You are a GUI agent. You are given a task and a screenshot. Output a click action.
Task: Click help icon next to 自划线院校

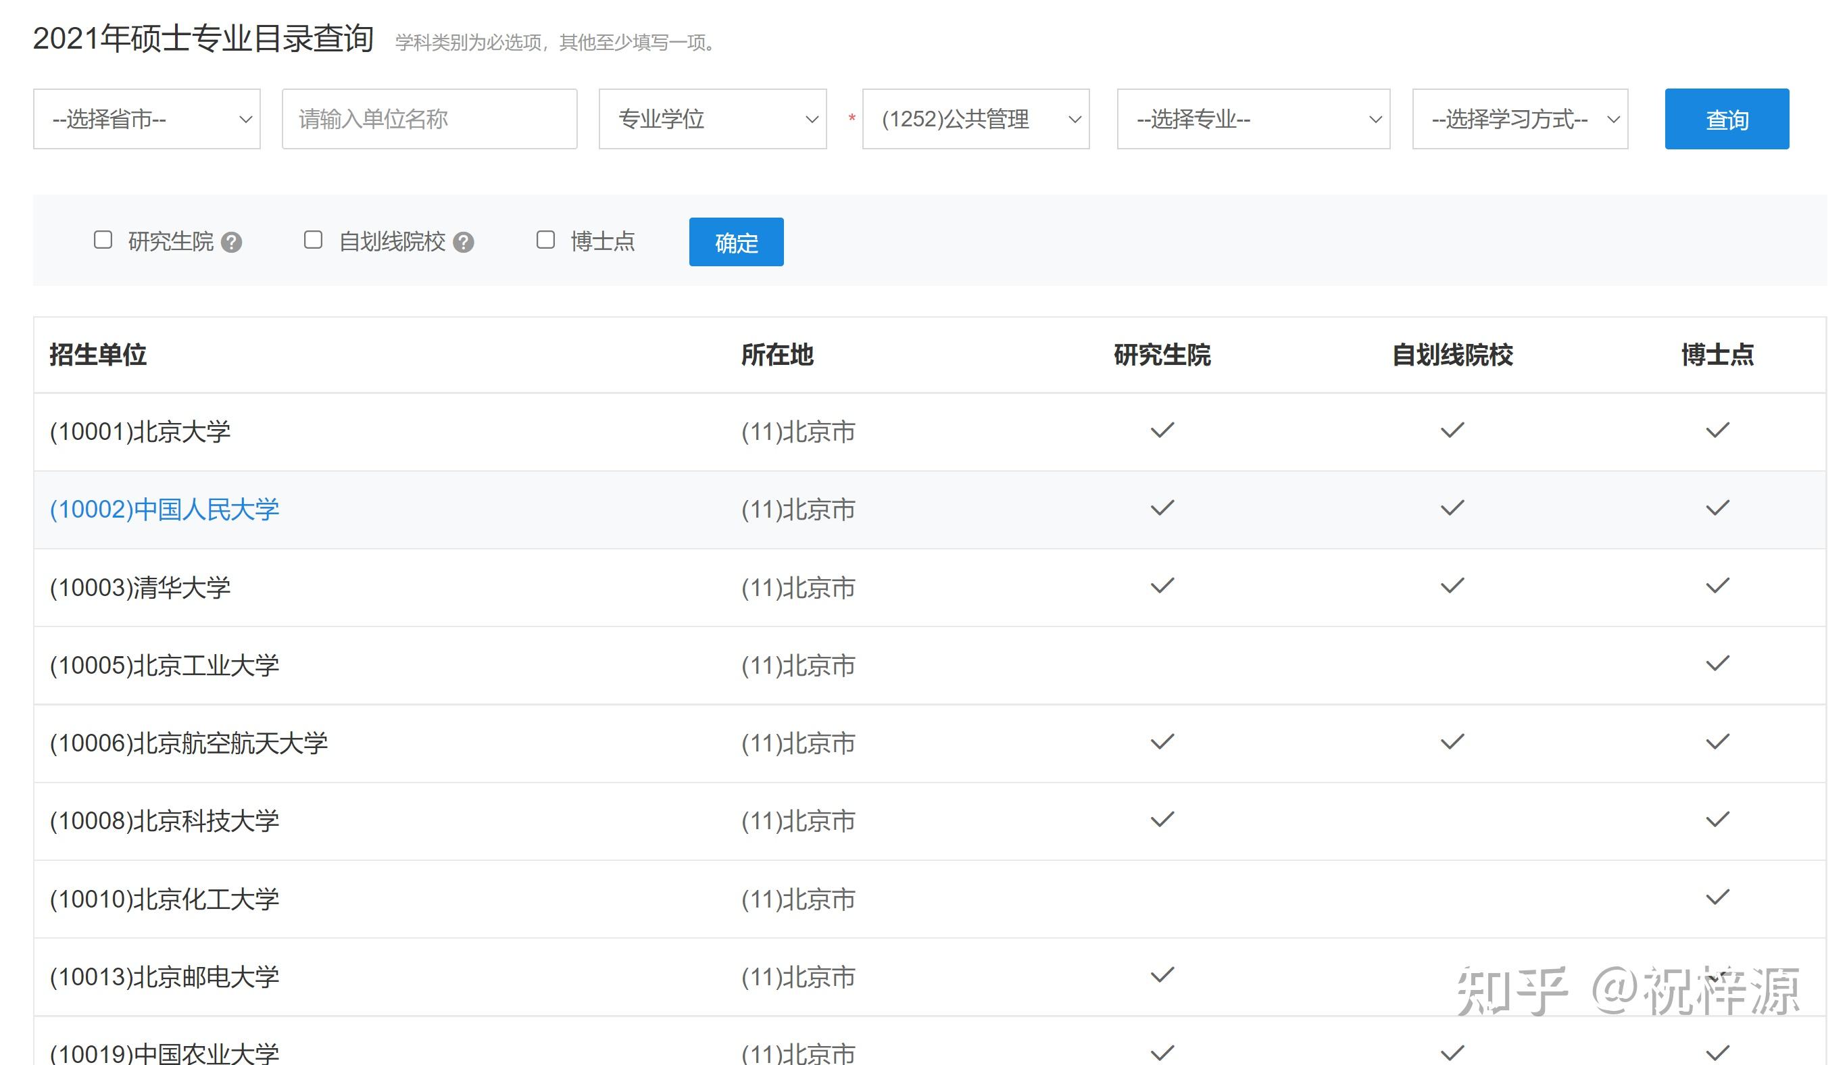coord(463,242)
